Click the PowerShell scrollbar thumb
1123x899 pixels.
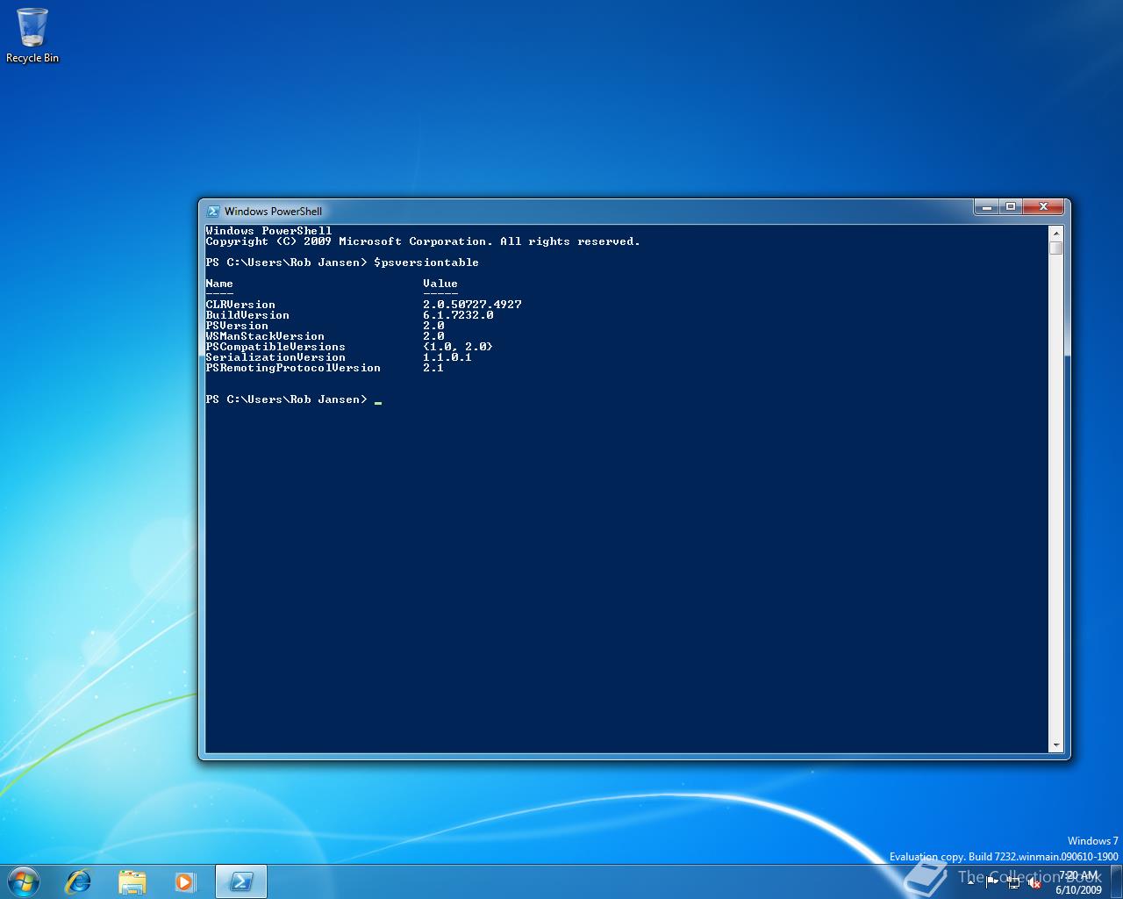(1056, 248)
